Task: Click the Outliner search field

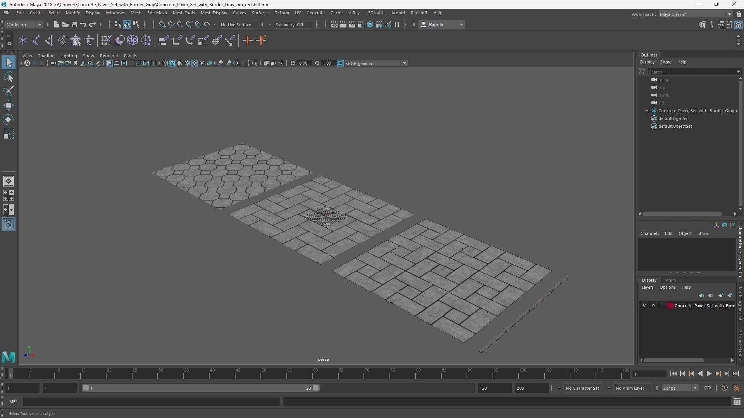Action: [x=694, y=72]
